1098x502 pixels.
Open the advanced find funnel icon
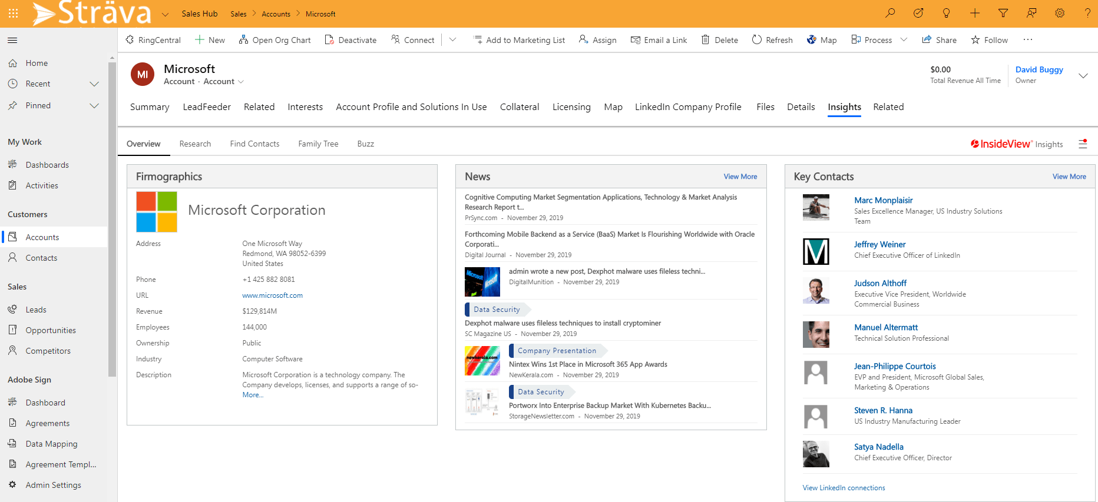click(x=1003, y=13)
